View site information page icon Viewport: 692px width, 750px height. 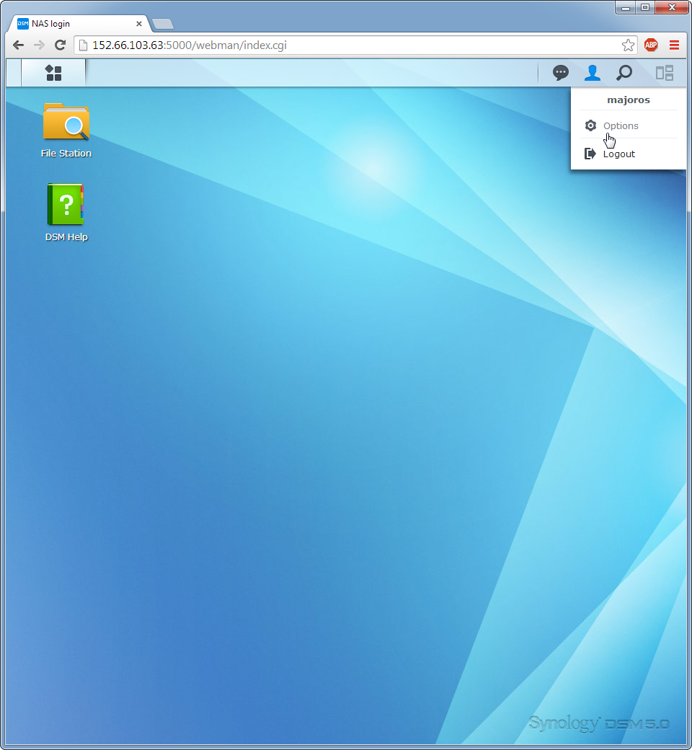83,45
